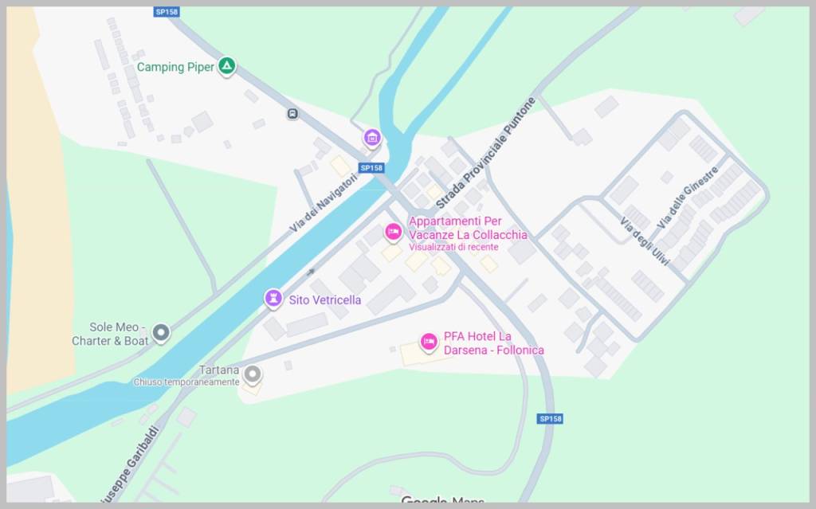Screen dimensions: 816x509
Task: Click the Camping Piper text label
Action: tap(175, 67)
